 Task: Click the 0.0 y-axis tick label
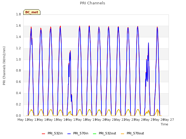pos(18,116)
